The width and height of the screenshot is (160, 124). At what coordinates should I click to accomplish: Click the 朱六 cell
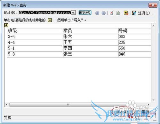(x=90, y=37)
